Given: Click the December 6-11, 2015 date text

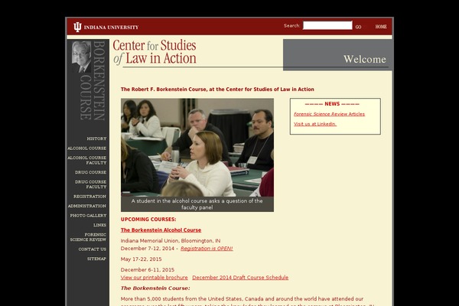Looking at the screenshot, I should 148,270.
